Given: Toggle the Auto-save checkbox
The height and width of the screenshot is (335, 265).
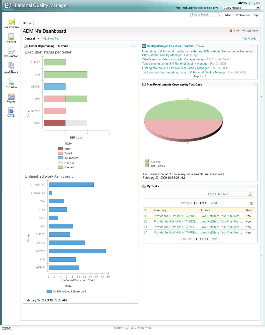Looking at the screenshot, I should 243,30.
